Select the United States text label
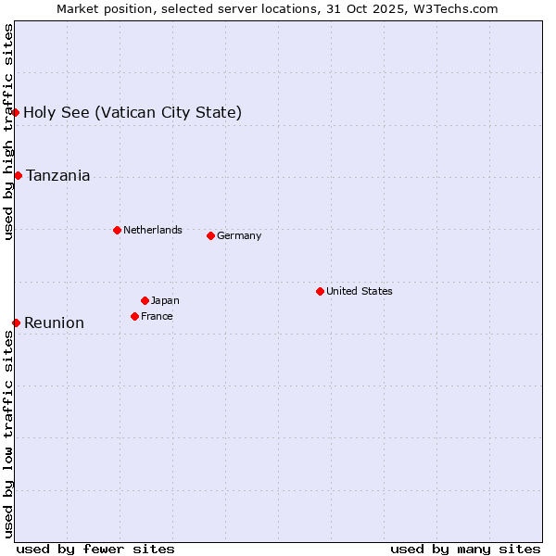The width and height of the screenshot is (556, 556). click(359, 291)
